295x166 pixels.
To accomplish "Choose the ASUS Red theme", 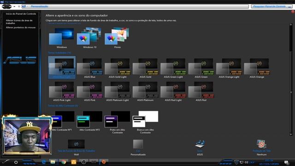I will pos(201,91).
